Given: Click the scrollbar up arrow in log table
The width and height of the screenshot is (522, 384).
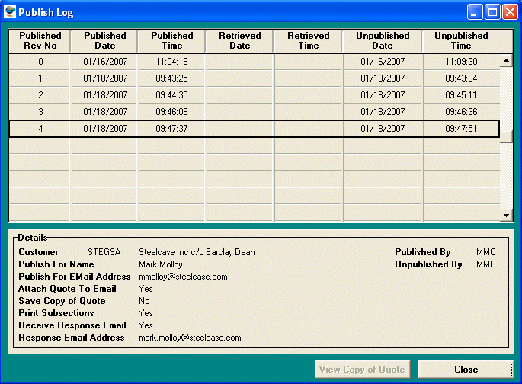Looking at the screenshot, I should pyautogui.click(x=506, y=60).
